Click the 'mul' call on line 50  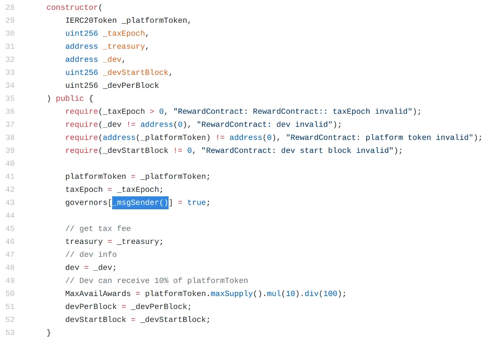[274, 293]
